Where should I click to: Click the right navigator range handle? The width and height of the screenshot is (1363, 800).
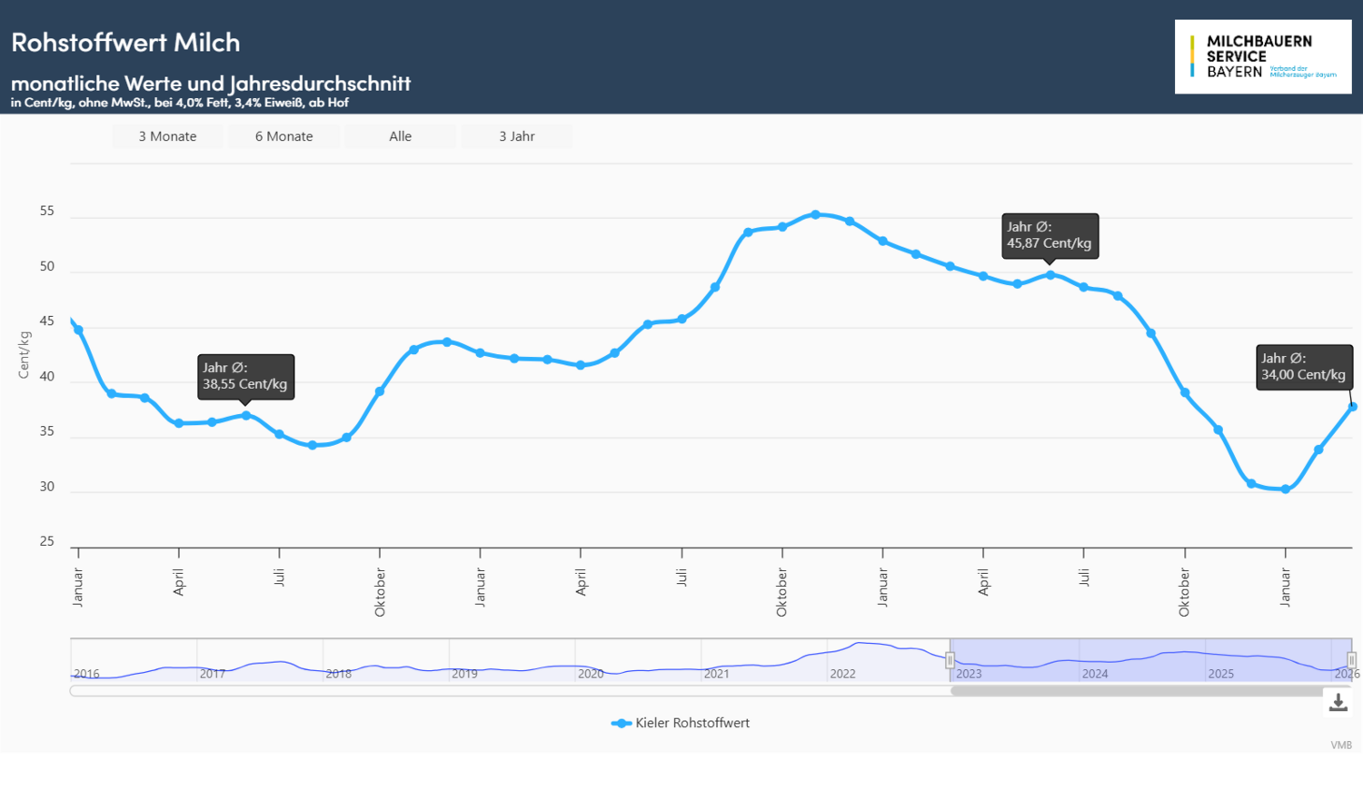click(x=1351, y=660)
